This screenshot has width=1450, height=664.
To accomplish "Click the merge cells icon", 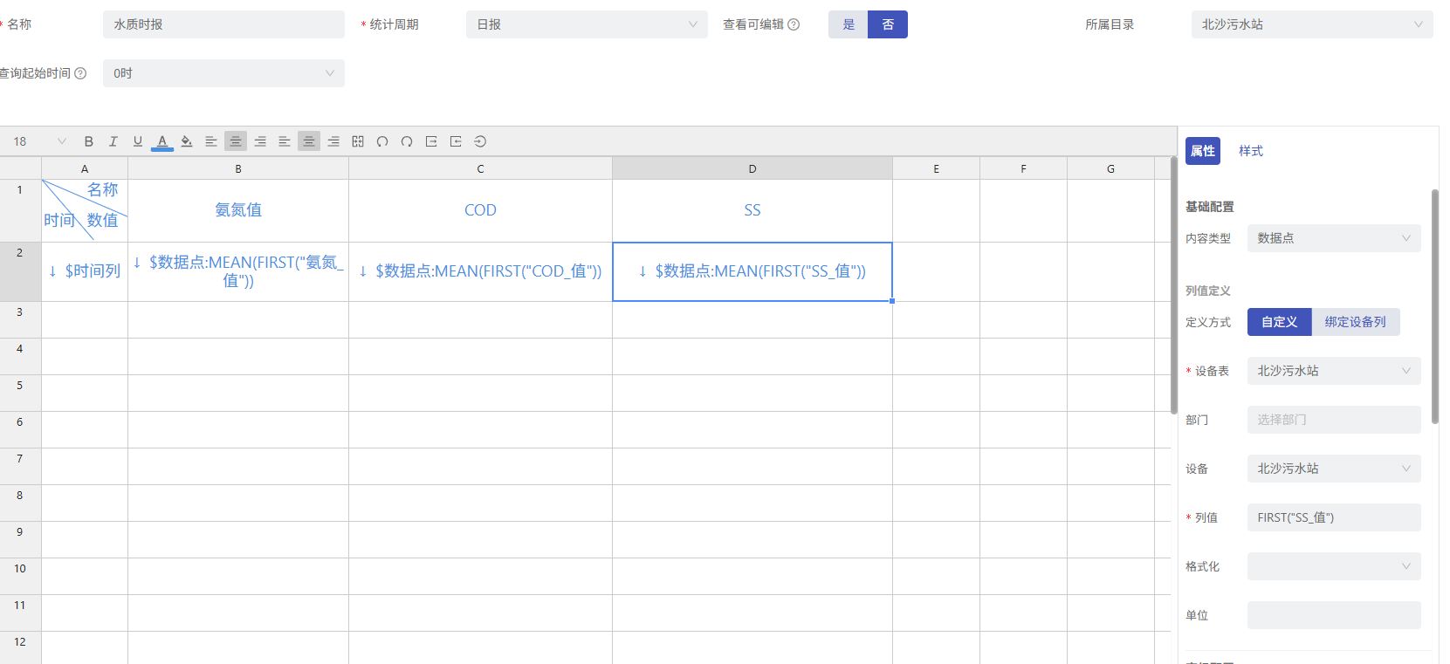I will point(357,141).
